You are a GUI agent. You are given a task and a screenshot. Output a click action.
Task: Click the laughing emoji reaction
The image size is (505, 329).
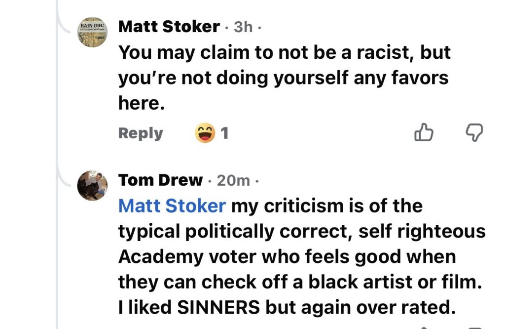click(x=205, y=133)
